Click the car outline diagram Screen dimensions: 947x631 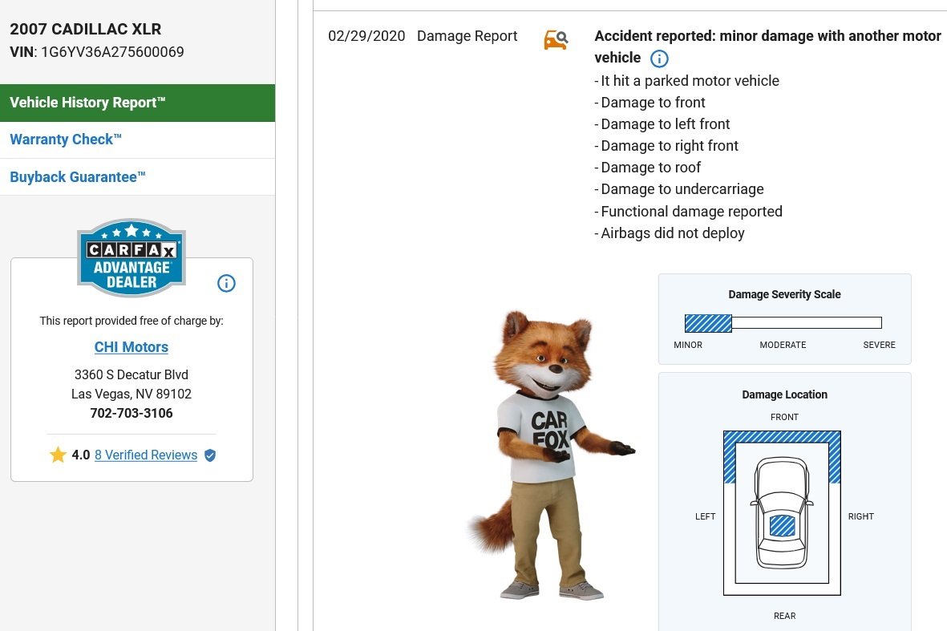(x=782, y=512)
